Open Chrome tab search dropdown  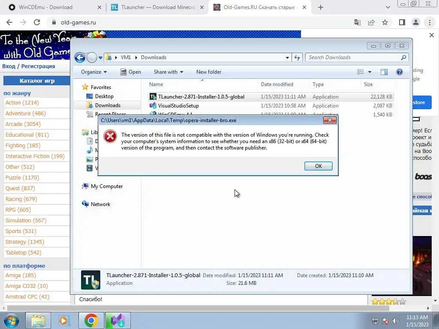click(388, 8)
